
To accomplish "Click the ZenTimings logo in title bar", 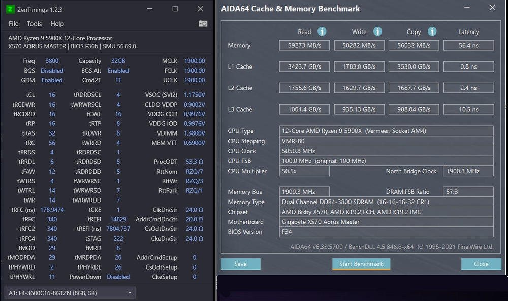I will [x=11, y=9].
